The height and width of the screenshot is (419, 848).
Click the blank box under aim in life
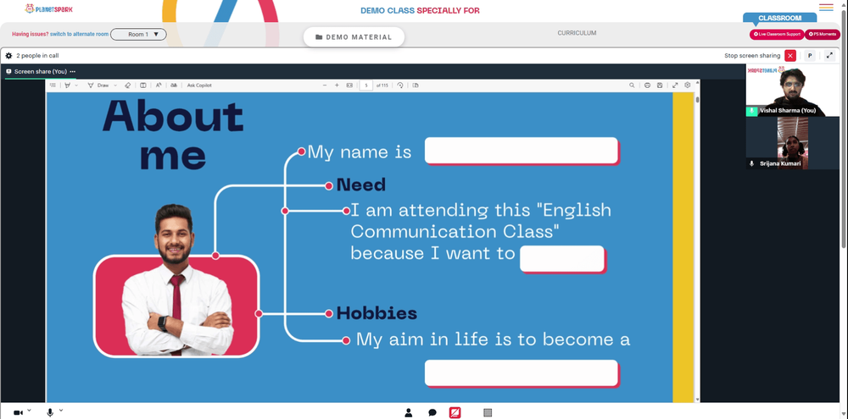pos(522,373)
